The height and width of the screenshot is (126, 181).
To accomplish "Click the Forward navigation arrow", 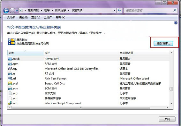I will coord(12,11).
